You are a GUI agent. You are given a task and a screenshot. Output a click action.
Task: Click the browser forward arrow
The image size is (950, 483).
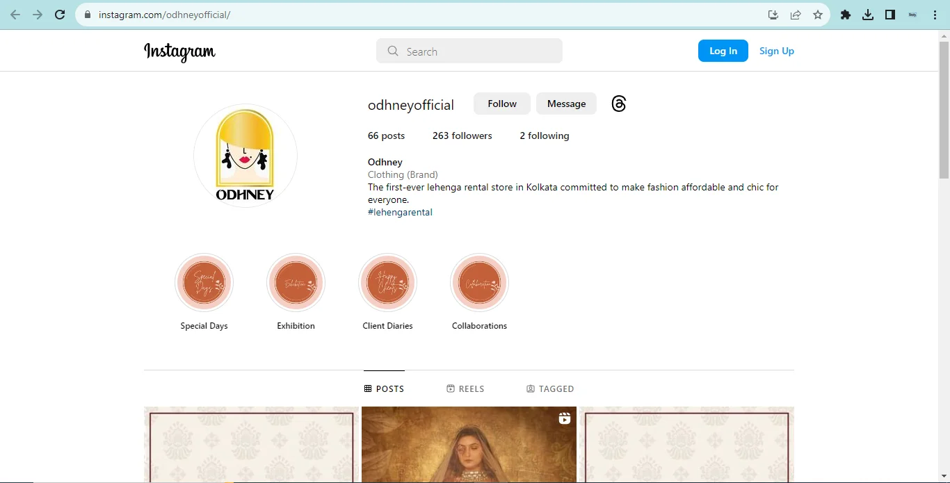click(38, 15)
